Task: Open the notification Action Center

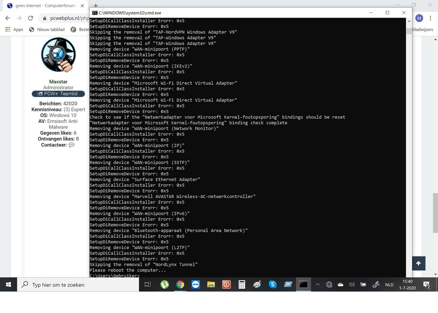Action: 427,284
